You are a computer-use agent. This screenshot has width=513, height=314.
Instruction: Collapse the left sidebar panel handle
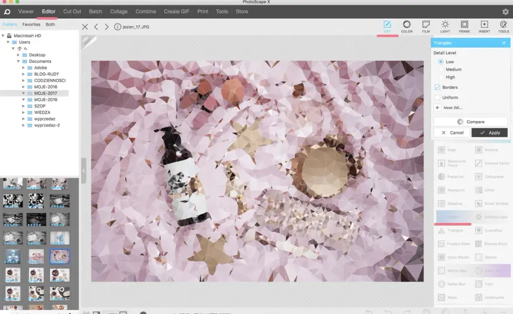[83, 170]
